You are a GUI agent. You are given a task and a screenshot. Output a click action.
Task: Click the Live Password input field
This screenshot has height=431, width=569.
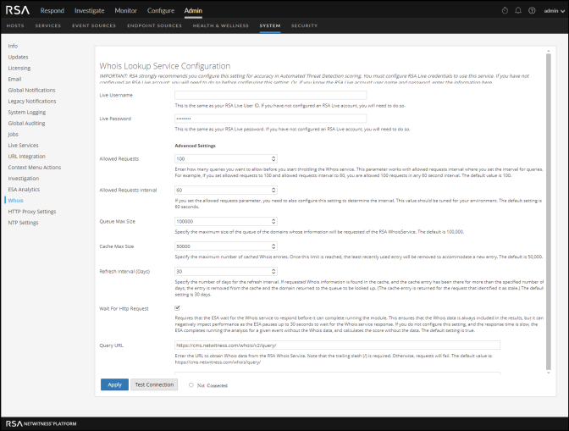[271, 119]
